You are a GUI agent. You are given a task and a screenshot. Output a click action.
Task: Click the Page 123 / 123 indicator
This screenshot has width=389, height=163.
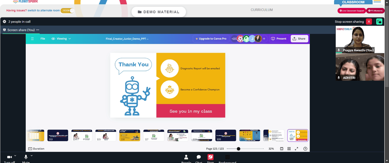215,149
